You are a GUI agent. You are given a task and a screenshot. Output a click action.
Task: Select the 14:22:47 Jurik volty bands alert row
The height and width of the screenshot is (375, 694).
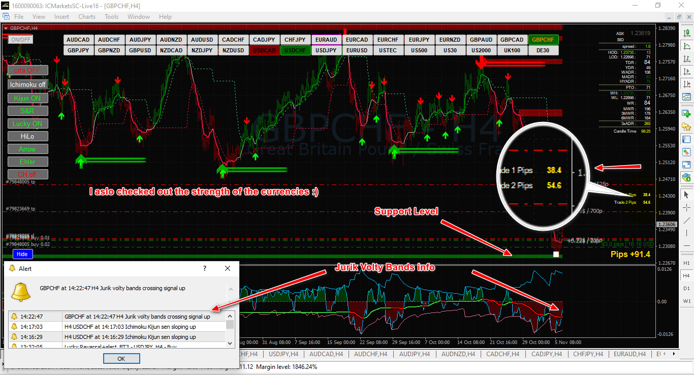point(117,317)
